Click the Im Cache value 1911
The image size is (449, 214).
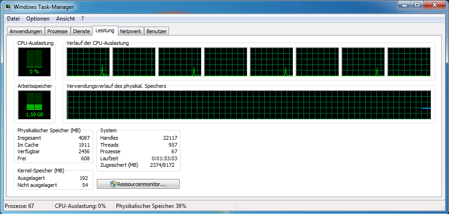point(84,145)
